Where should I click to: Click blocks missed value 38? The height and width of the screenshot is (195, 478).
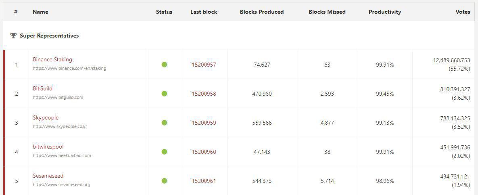click(327, 152)
